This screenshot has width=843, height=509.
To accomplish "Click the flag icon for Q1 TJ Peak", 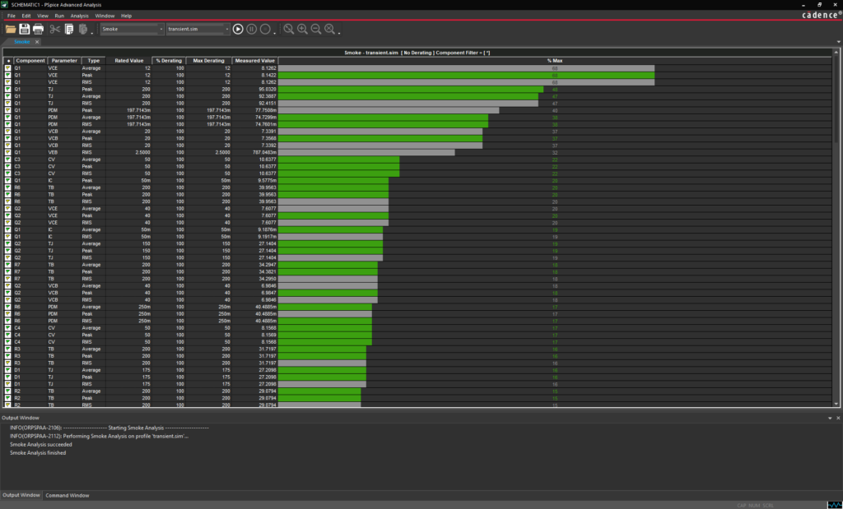I will tap(8, 89).
